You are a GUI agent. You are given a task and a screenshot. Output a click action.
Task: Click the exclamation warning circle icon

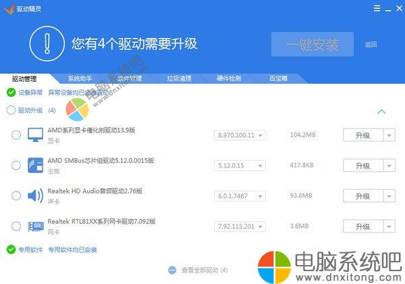pos(47,43)
